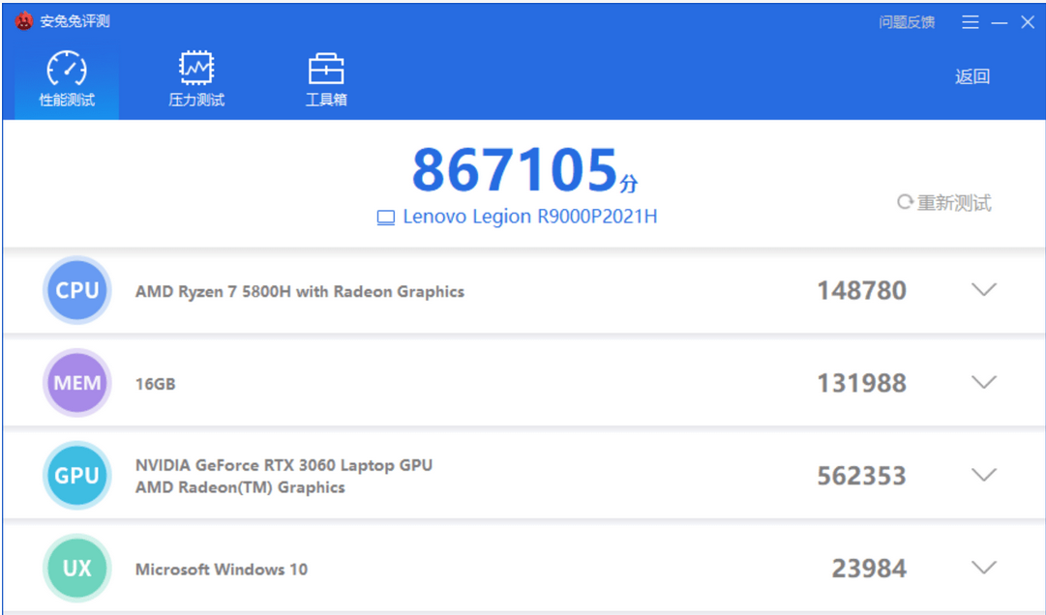The image size is (1046, 615).
Task: Click the AMD Radeon(TM) Graphics line
Action: coord(240,487)
